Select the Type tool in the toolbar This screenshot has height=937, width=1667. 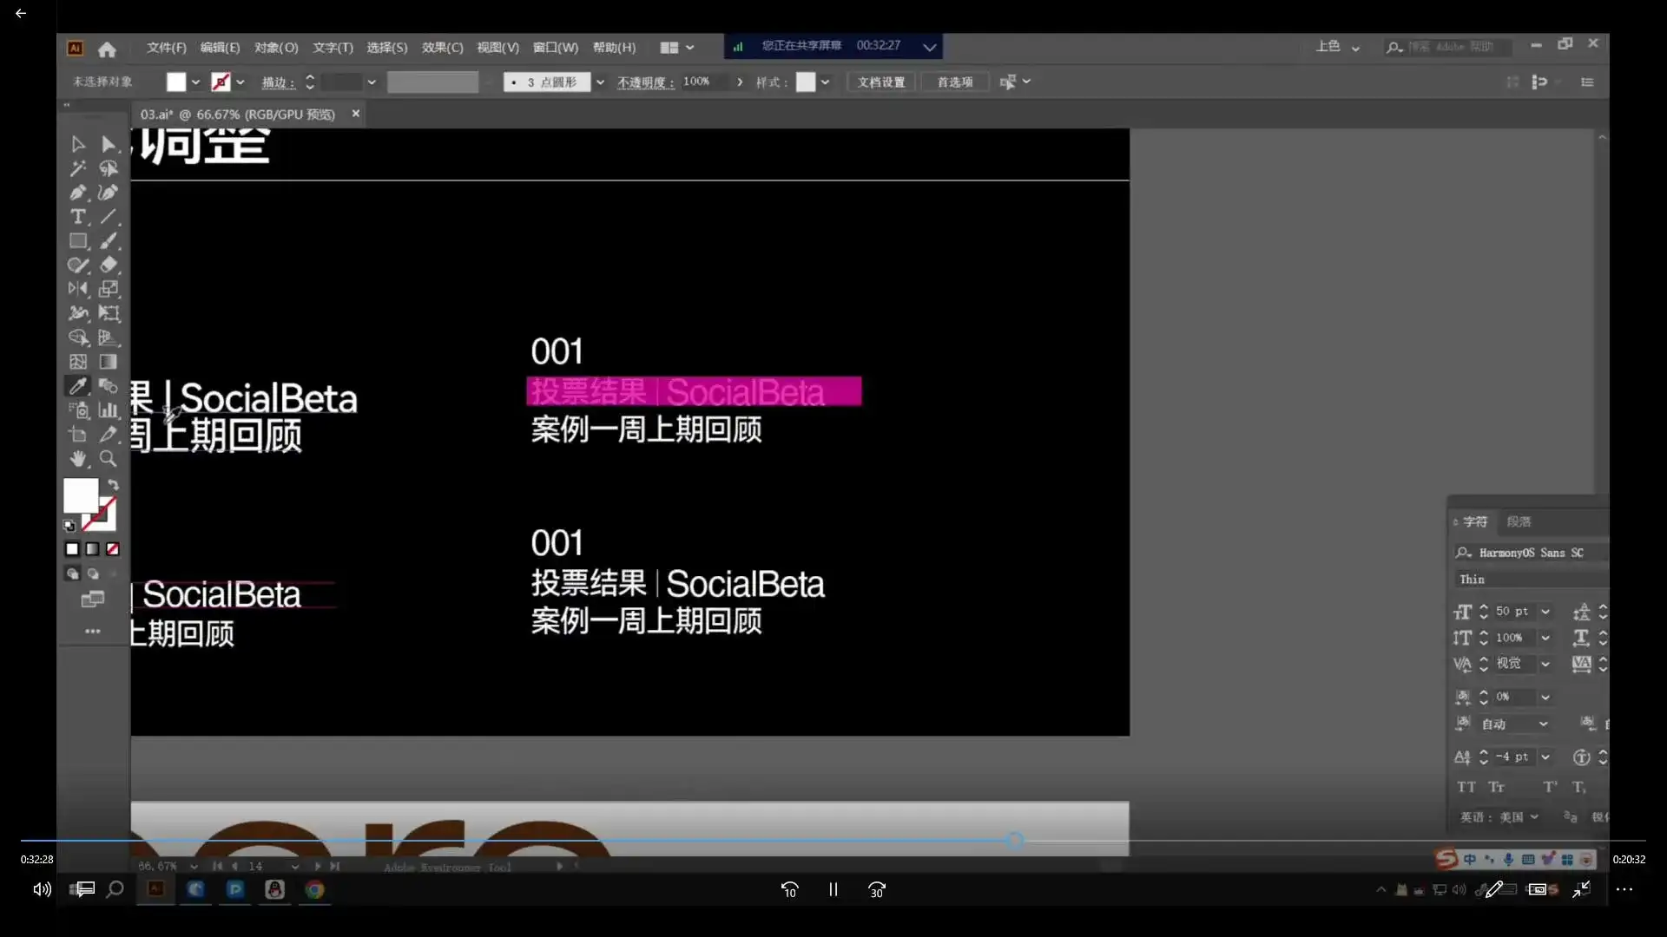coord(79,217)
